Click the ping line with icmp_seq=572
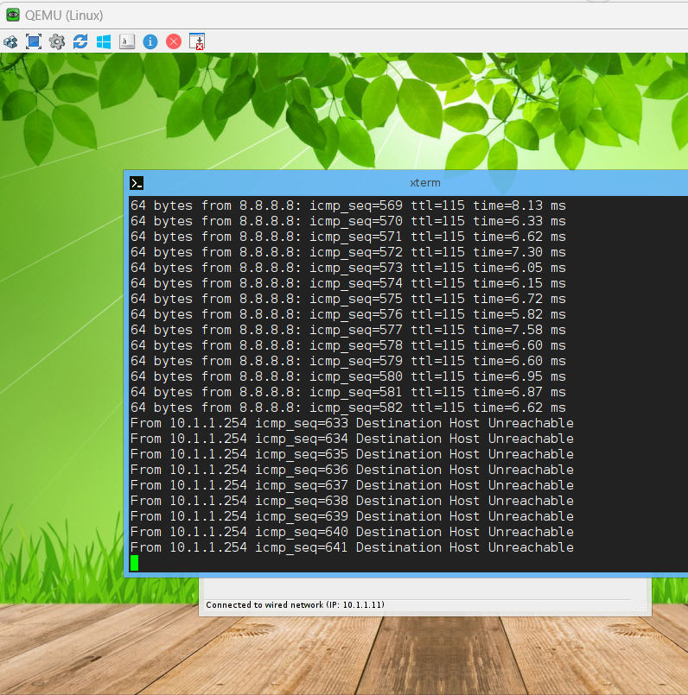This screenshot has width=688, height=695. point(348,252)
